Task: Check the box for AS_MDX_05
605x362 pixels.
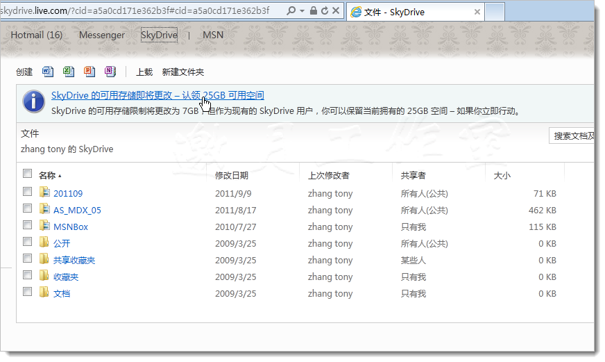Action: 27,208
